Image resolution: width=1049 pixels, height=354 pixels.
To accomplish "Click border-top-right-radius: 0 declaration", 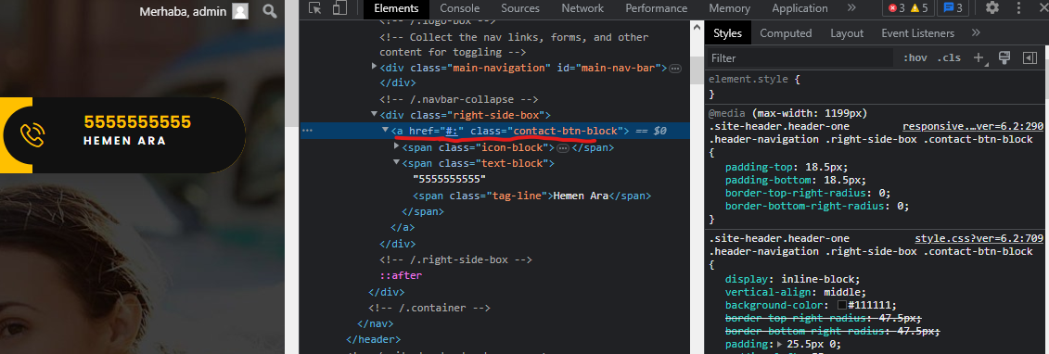I will 808,193.
